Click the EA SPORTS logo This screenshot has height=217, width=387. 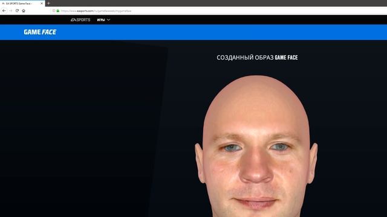coord(80,20)
